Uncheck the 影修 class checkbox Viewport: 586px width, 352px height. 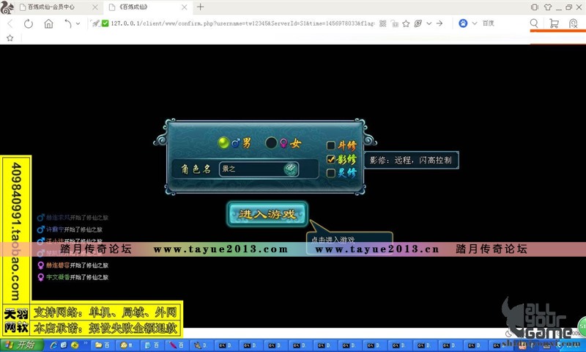(331, 159)
